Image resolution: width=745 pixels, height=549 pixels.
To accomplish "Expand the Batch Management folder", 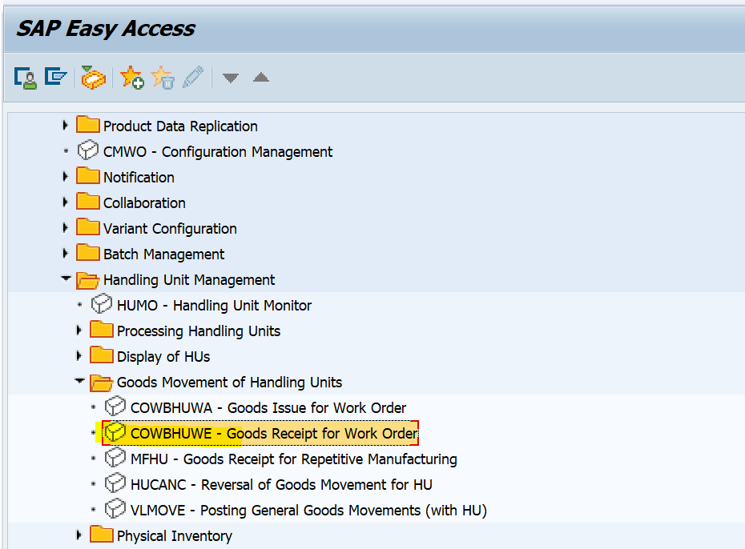I will (x=65, y=254).
